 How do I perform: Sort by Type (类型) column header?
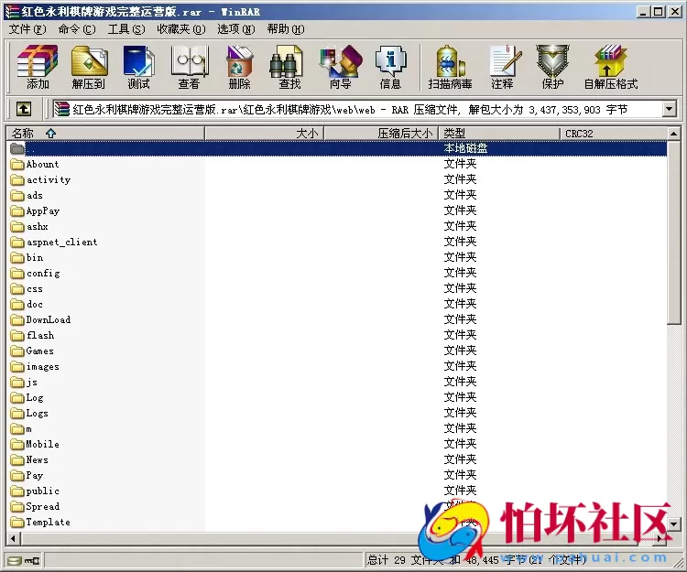click(499, 133)
